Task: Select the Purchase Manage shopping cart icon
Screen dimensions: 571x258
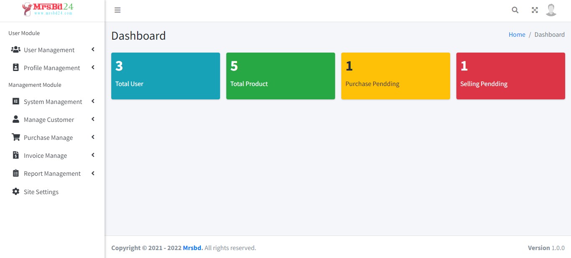Action: click(15, 137)
